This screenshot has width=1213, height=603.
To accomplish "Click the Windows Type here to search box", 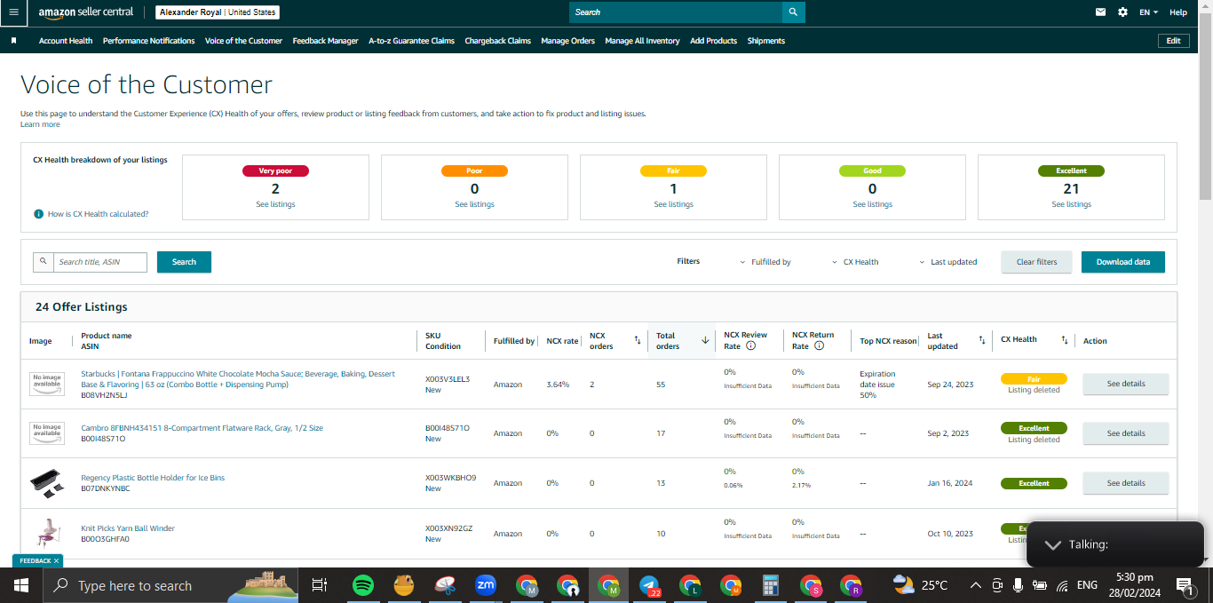I will point(169,585).
